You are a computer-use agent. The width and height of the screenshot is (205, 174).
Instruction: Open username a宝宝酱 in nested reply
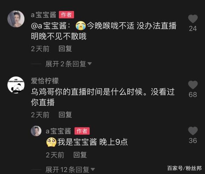click(58, 131)
